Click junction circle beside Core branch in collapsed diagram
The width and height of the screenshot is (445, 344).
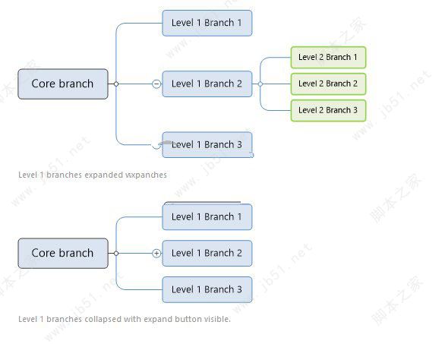click(x=116, y=253)
